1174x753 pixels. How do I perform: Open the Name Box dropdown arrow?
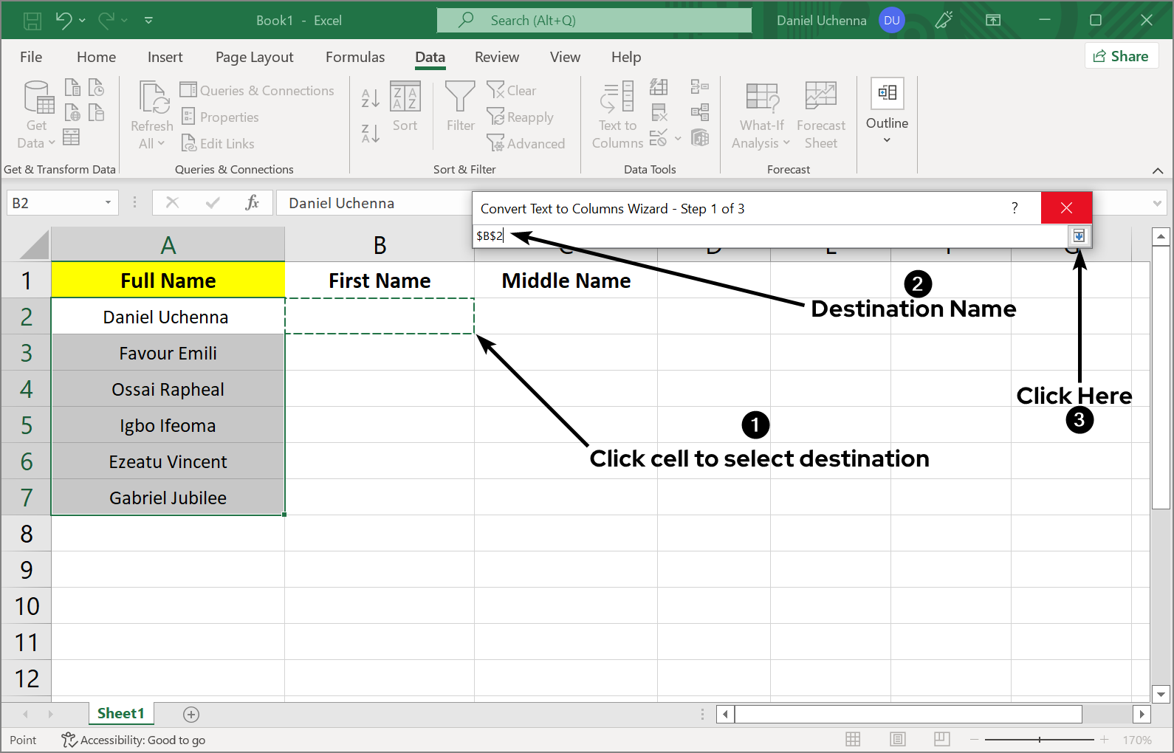[108, 203]
